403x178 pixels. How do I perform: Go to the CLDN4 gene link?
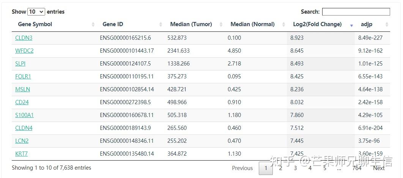(x=24, y=128)
